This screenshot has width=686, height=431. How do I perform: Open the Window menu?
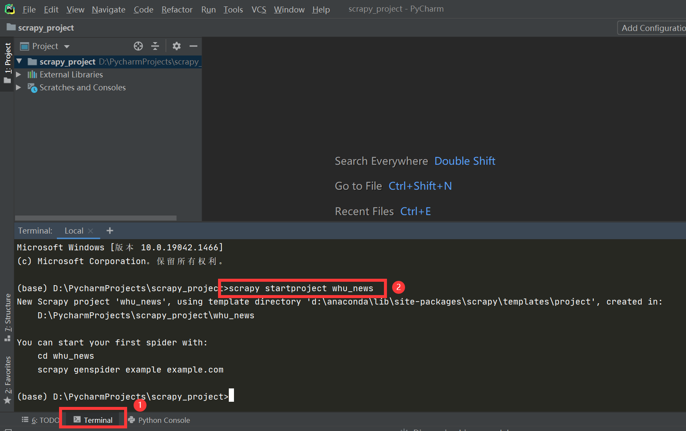coord(289,9)
